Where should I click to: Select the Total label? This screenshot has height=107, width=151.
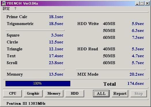coord(110,84)
